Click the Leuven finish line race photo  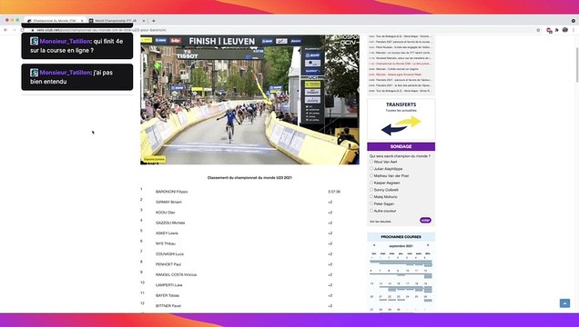(249, 100)
